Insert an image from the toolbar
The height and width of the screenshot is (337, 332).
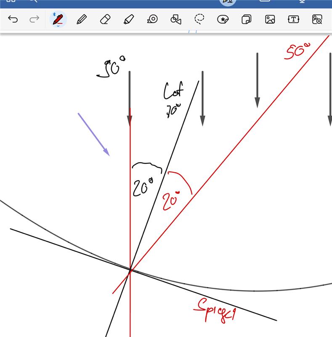(x=270, y=19)
